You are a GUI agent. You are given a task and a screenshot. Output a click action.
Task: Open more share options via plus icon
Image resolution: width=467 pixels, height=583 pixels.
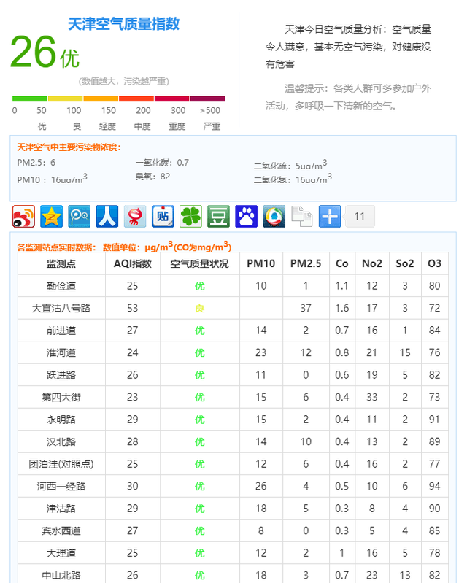click(330, 217)
